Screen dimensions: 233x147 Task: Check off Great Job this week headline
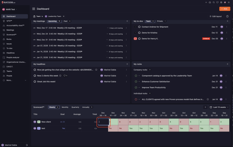coord(35,82)
